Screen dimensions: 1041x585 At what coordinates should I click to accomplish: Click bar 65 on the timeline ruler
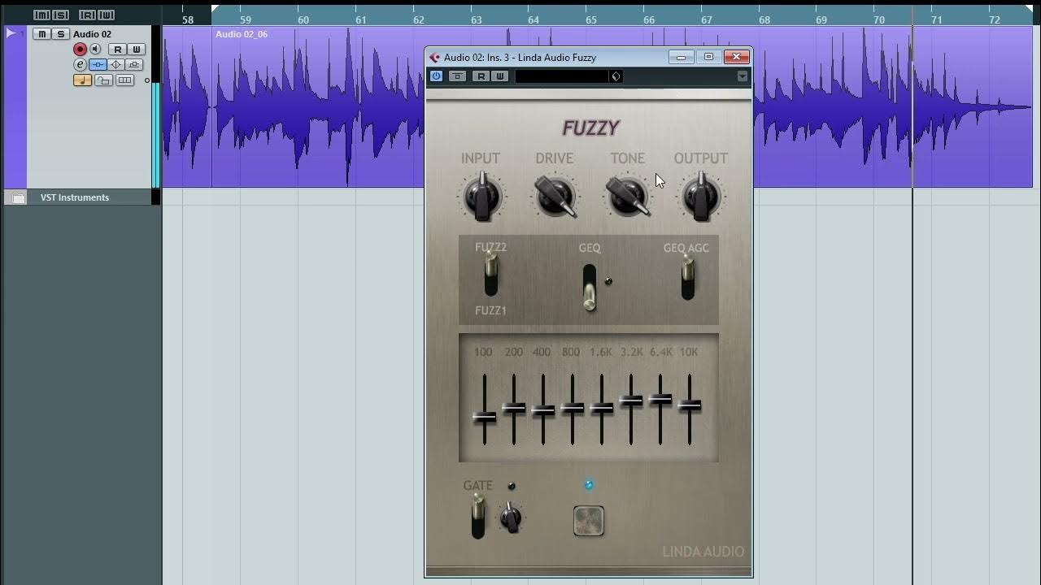click(x=591, y=19)
